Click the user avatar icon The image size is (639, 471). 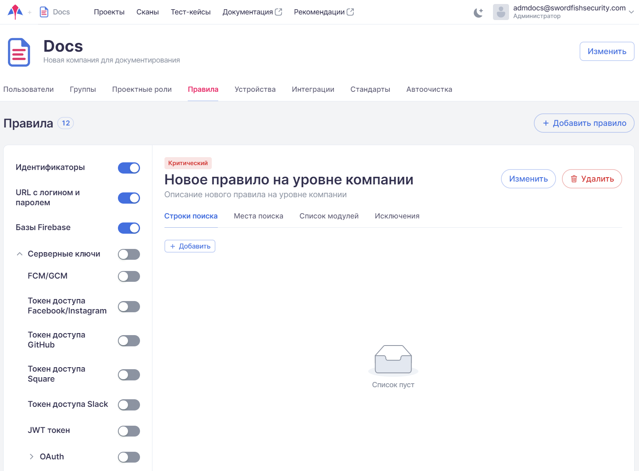pyautogui.click(x=501, y=12)
